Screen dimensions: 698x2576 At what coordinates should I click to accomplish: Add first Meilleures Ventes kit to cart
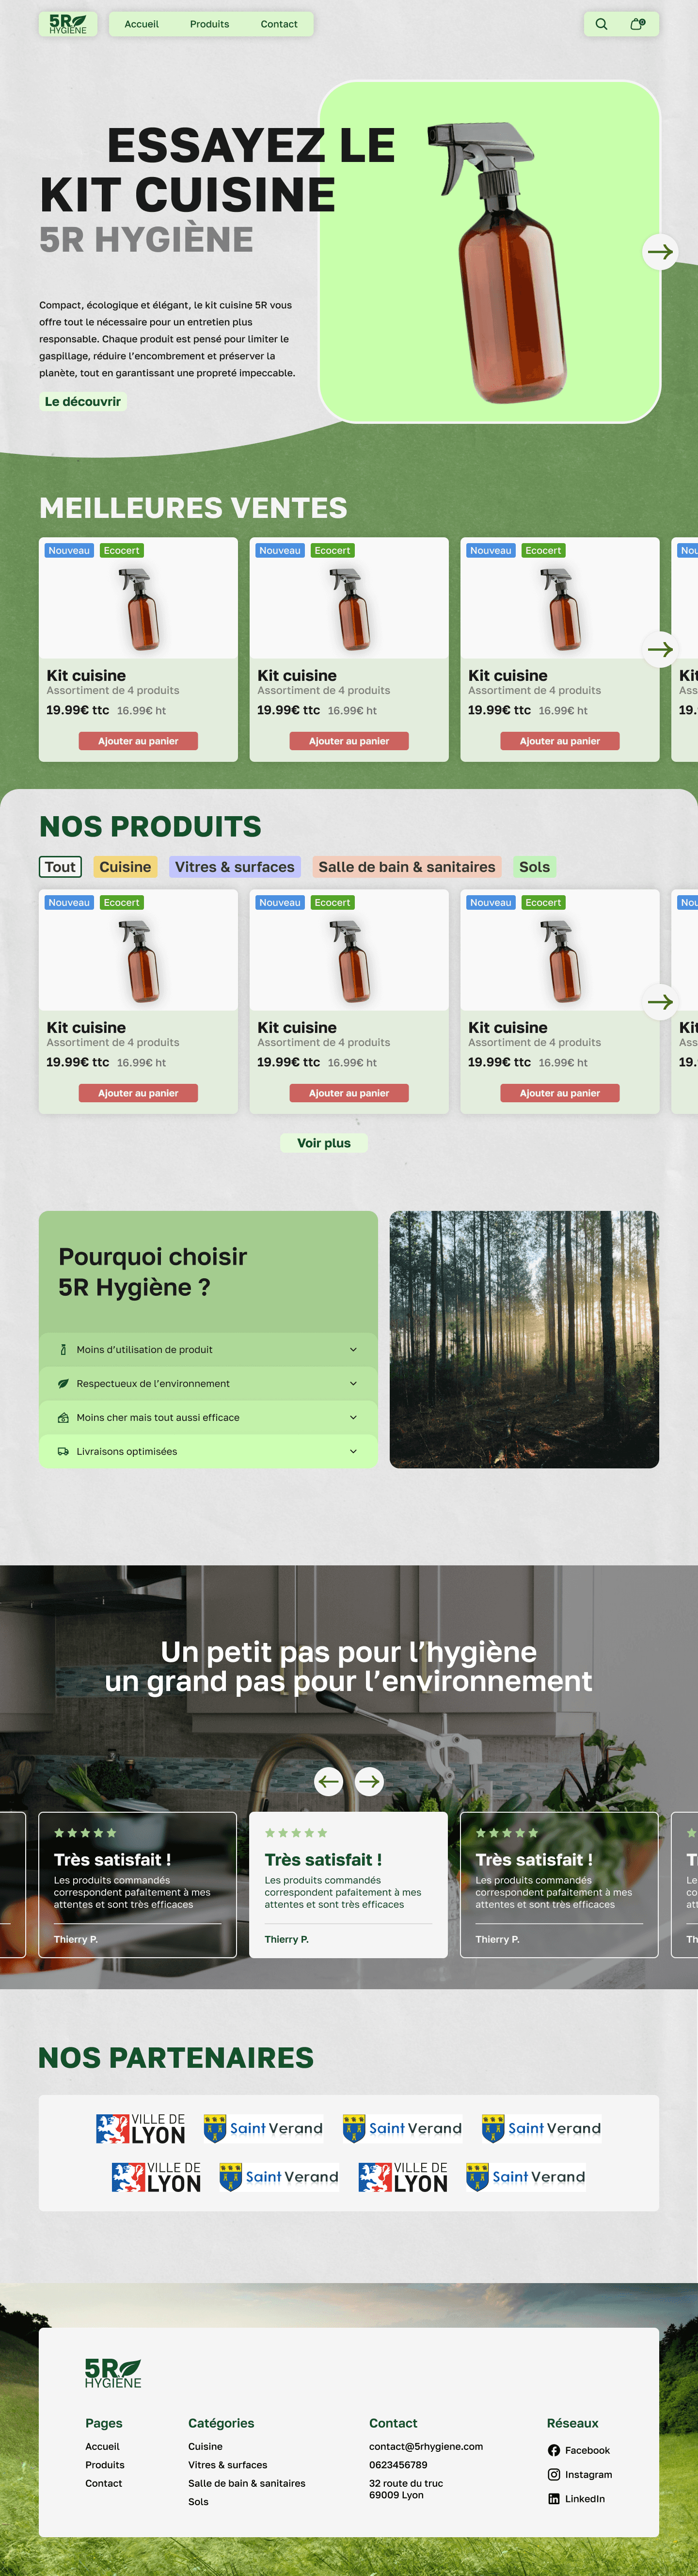(x=138, y=741)
